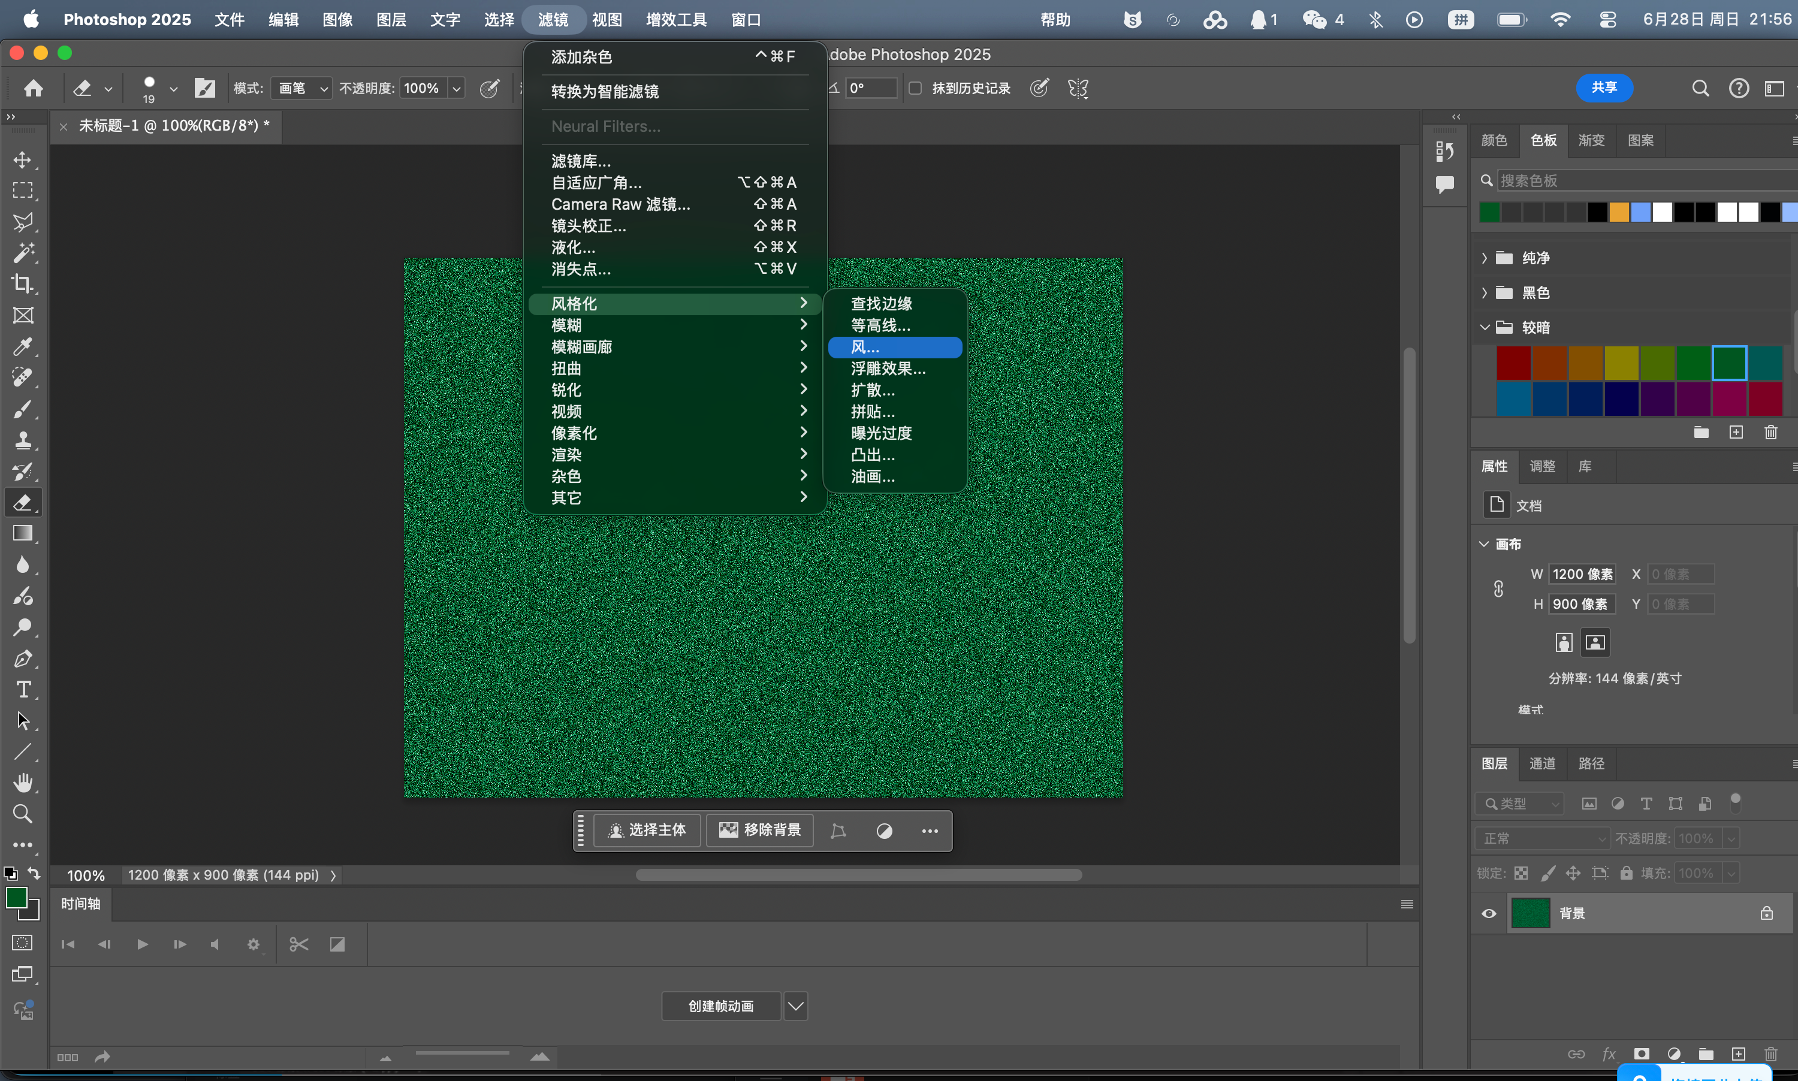This screenshot has width=1798, height=1081.
Task: Select the Horizontal Type tool
Action: pos(23,690)
